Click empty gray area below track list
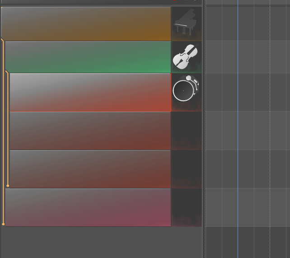Image resolution: width=290 pixels, height=258 pixels. (101, 242)
